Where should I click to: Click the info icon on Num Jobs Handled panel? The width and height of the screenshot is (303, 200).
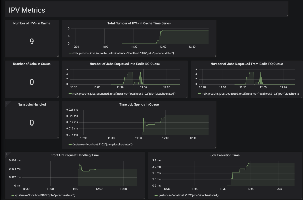point(7,103)
